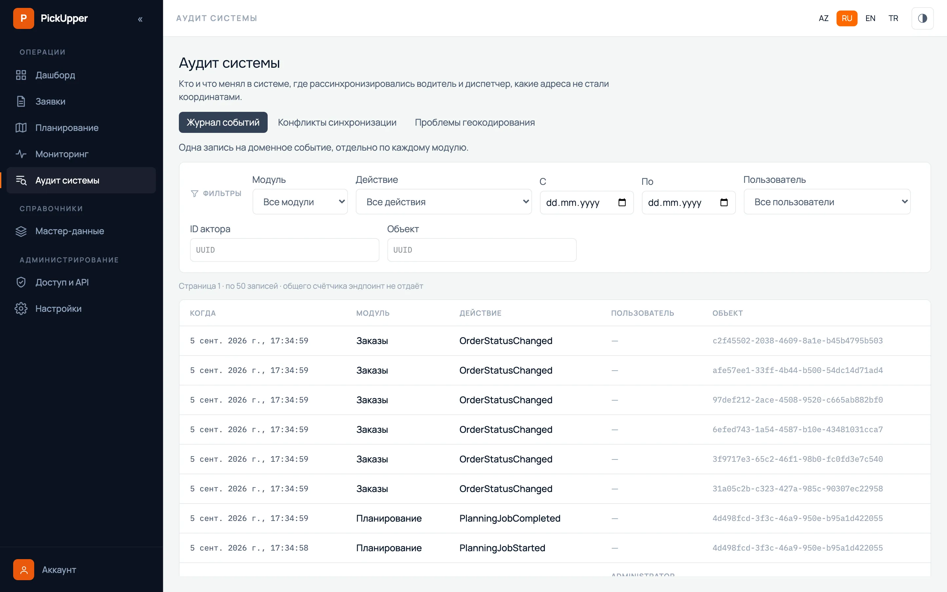The height and width of the screenshot is (592, 947).
Task: Open the Дашборд grid icon
Action: coord(21,75)
